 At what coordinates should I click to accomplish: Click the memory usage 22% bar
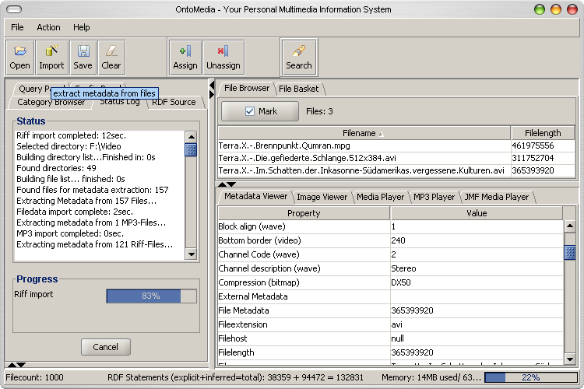pos(531,377)
